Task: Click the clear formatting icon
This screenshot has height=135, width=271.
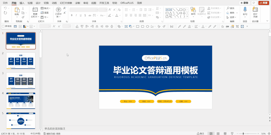Action: (119, 10)
